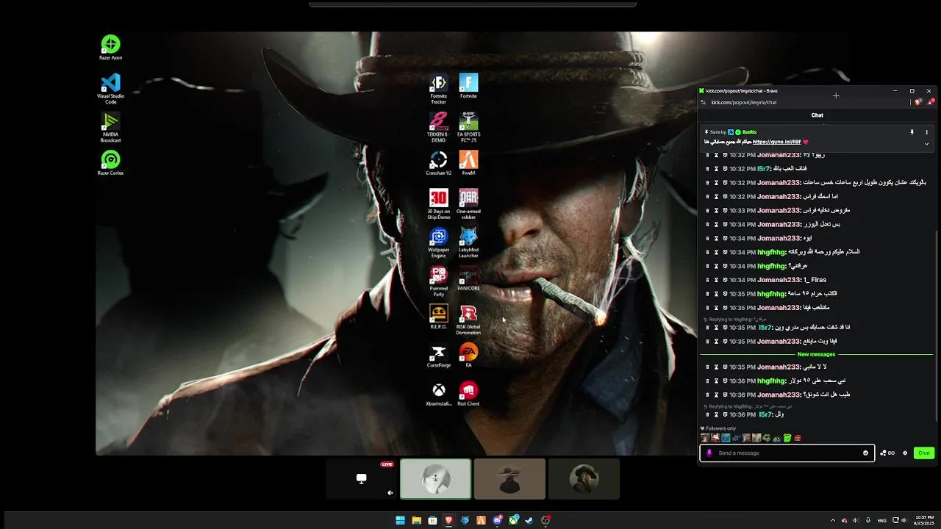Select the Riot Client desktop icon

(468, 394)
